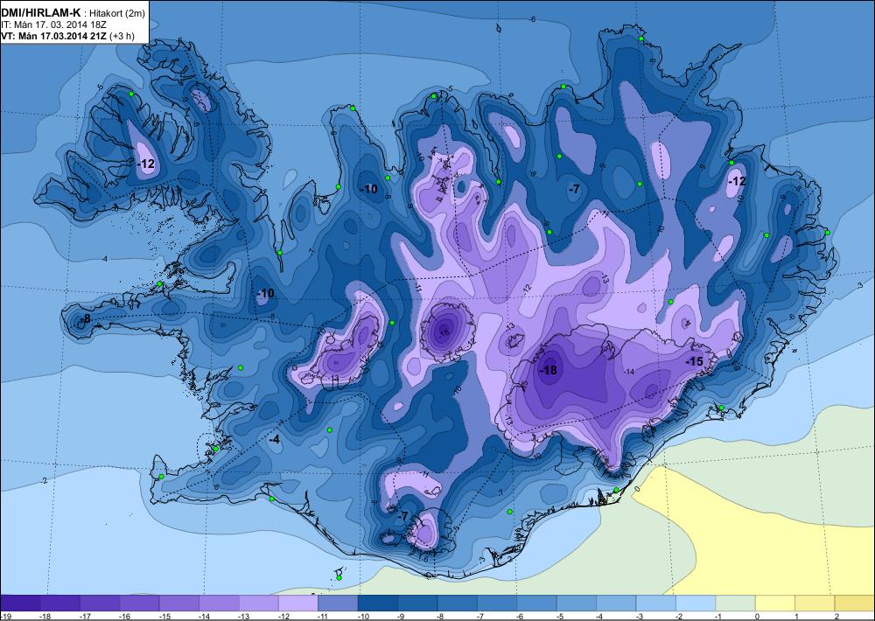Click green station dot at easternmost coast
Screen dimensions: 875x621
pos(827,232)
